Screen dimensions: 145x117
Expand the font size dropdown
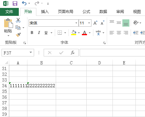click(x=89, y=23)
